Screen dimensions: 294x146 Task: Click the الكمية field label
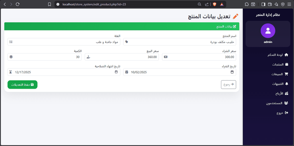coord(78,51)
